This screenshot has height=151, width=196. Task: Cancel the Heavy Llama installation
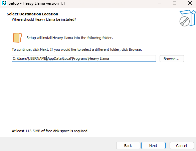[x=182, y=146]
